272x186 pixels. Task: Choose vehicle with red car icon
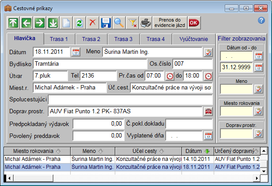208,112
